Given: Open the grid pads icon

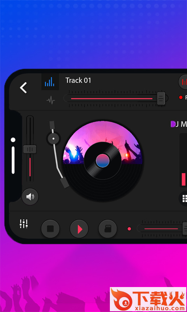Looking at the screenshot, I should [x=184, y=199].
